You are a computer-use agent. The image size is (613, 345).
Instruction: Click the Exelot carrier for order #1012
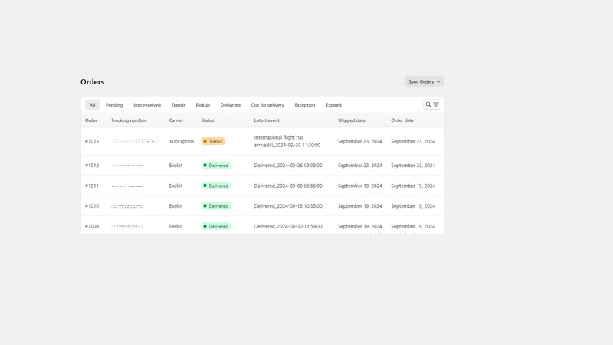pyautogui.click(x=176, y=166)
